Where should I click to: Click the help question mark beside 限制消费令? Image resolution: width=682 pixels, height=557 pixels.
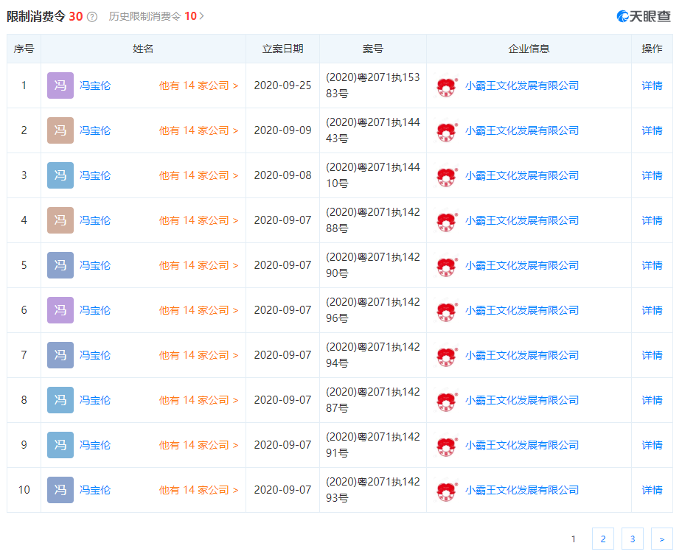click(92, 16)
